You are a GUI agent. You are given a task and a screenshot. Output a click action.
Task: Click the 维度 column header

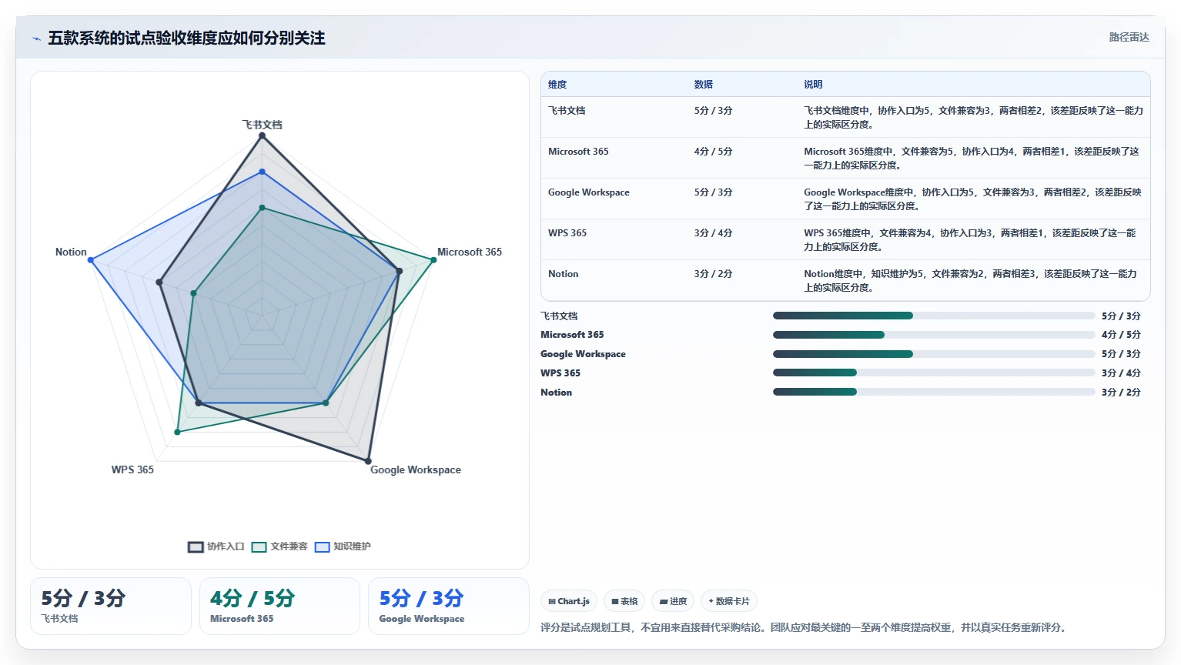(557, 85)
